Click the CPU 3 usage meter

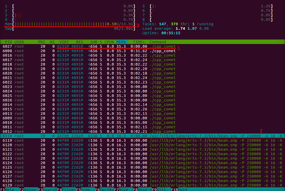coord(71,15)
